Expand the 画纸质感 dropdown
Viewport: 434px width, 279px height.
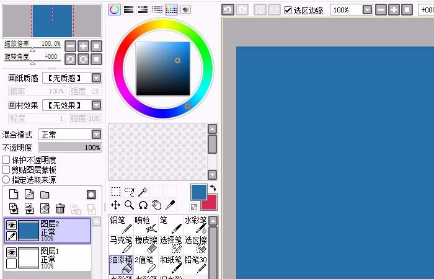point(96,78)
